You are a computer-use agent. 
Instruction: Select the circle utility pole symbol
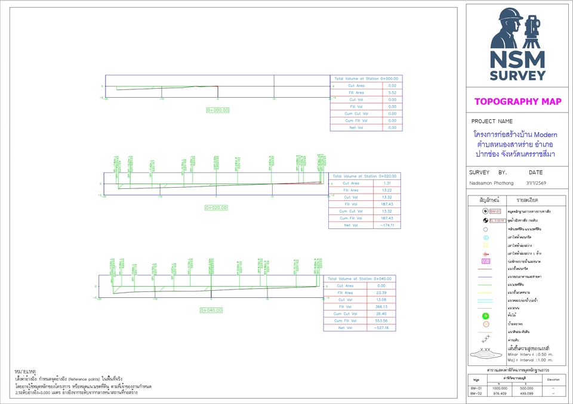click(x=485, y=229)
